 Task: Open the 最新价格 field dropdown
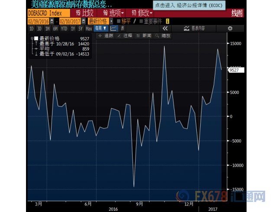[111, 21]
